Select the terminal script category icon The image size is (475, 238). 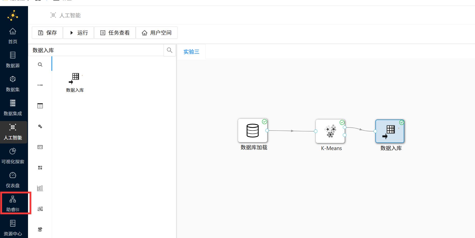pos(40,147)
